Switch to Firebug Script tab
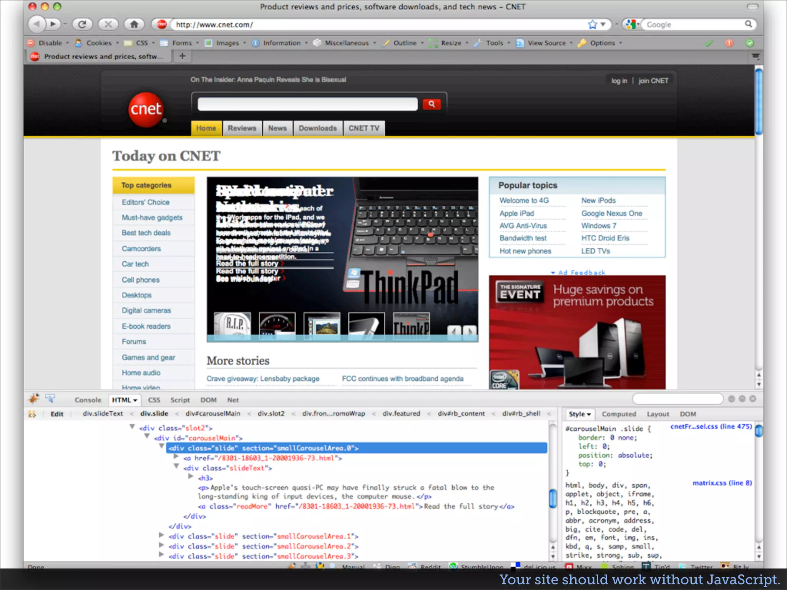Viewport: 787px width, 590px height. 180,400
